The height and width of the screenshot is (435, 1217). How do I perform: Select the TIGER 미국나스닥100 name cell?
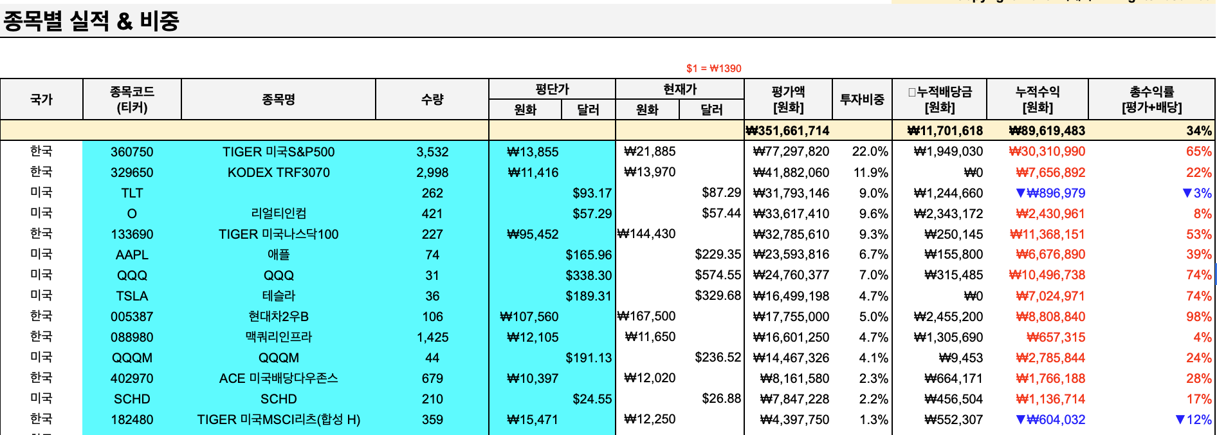point(278,234)
